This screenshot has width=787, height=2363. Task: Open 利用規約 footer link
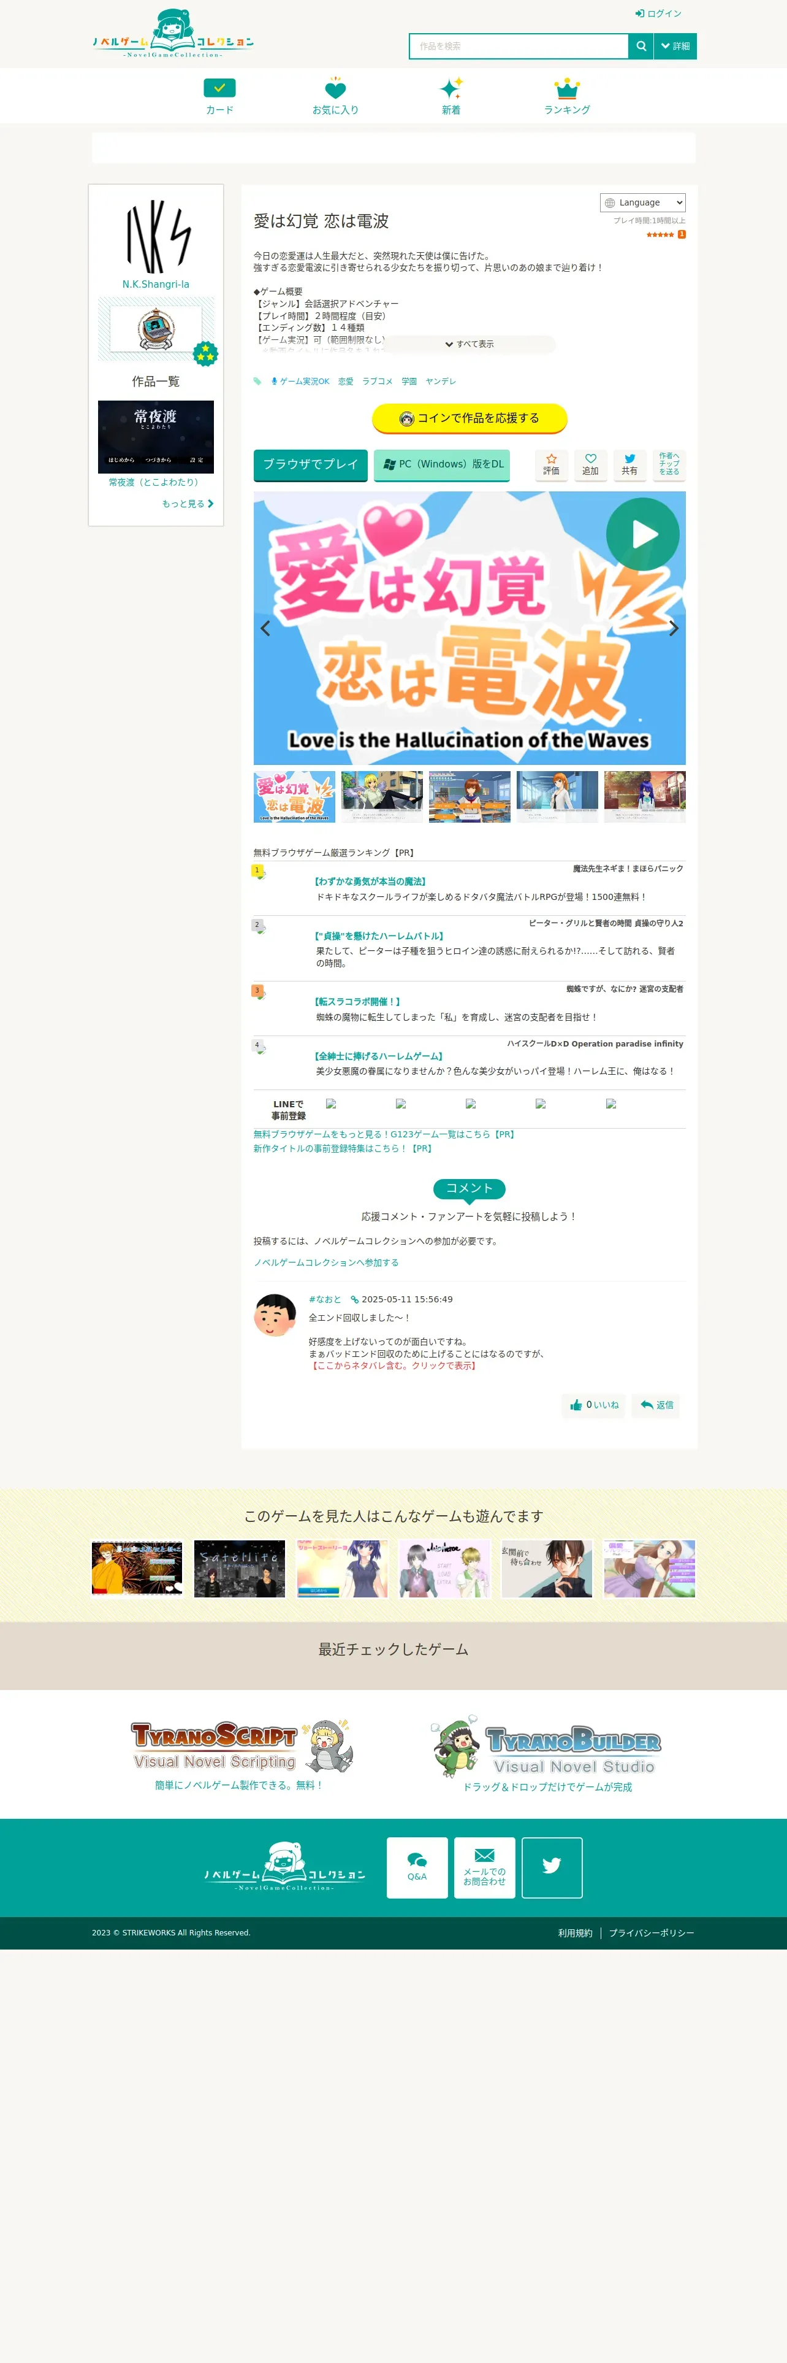576,1933
